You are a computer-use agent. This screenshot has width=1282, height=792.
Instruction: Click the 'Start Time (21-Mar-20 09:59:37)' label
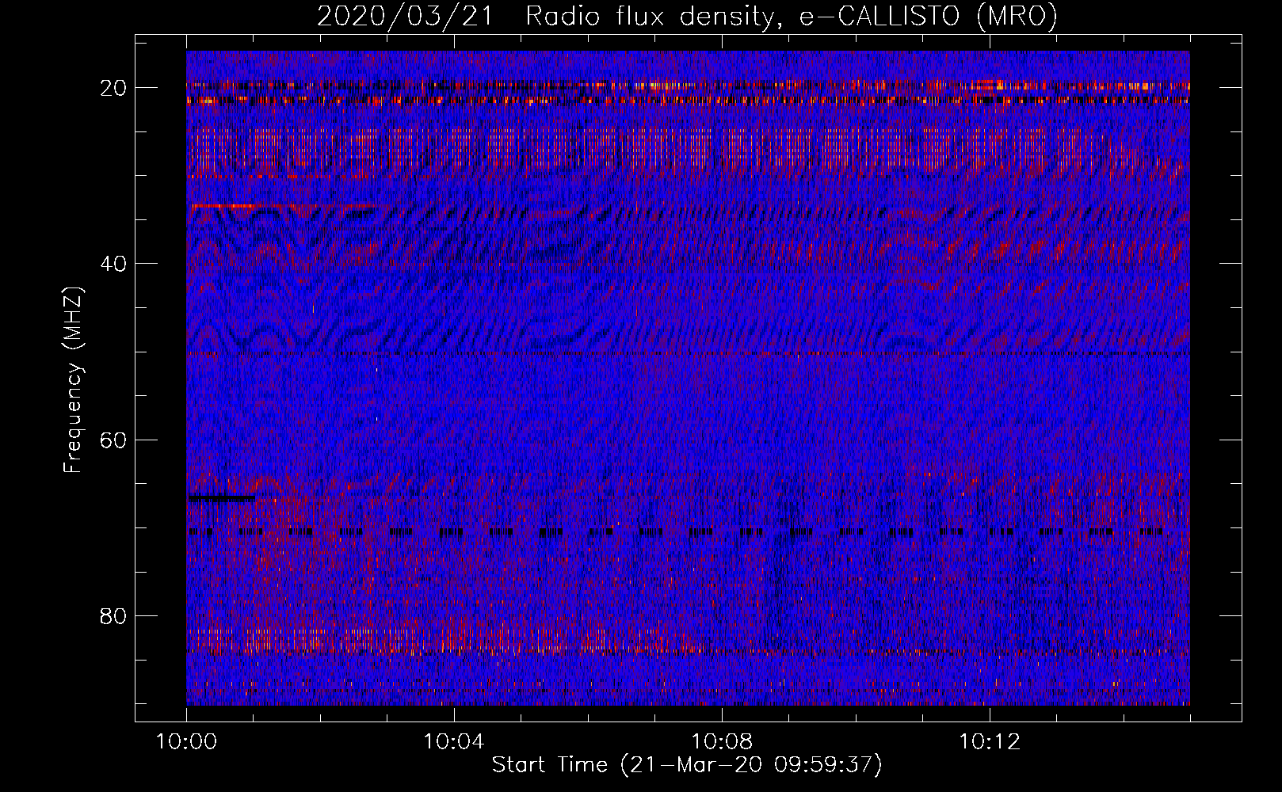(687, 765)
